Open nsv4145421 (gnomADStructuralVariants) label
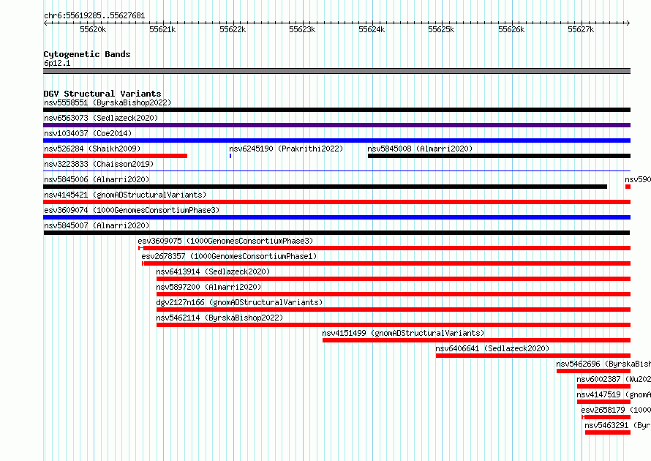Screen dimensions: 651x461 (125, 195)
